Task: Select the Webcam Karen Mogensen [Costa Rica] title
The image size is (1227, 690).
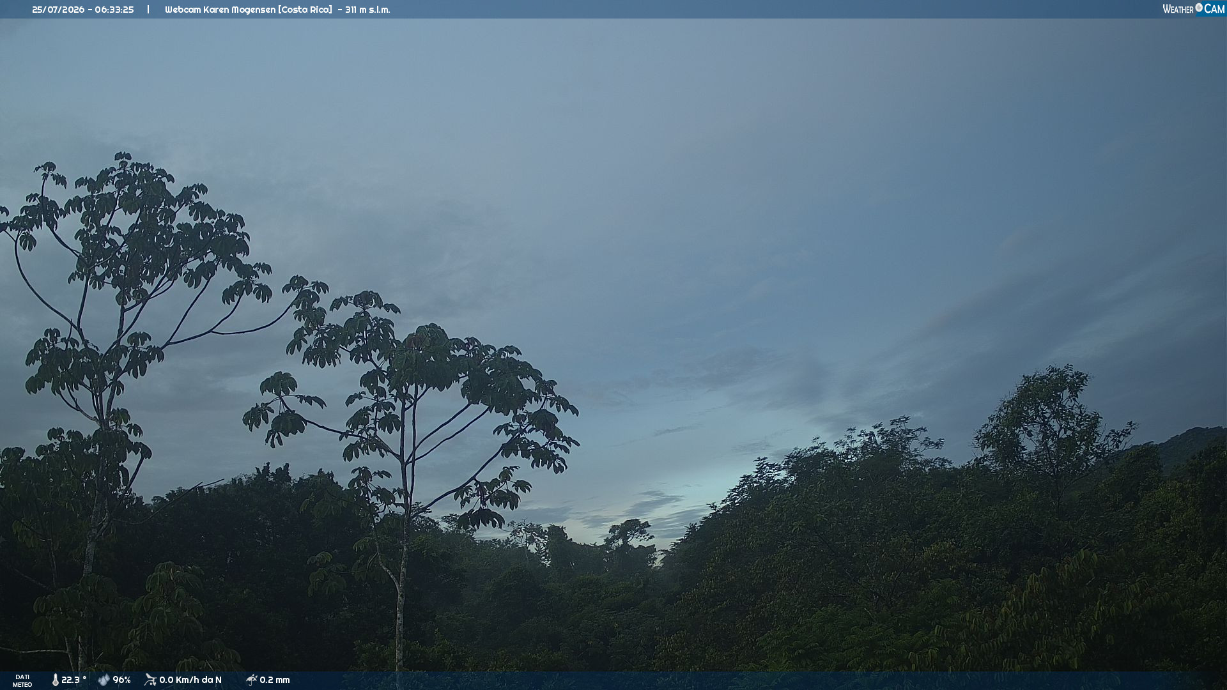Action: [x=249, y=10]
